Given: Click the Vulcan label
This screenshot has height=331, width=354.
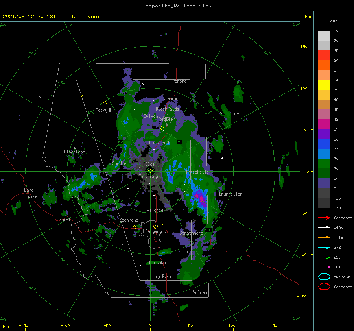Looking at the screenshot, I should [x=200, y=292].
